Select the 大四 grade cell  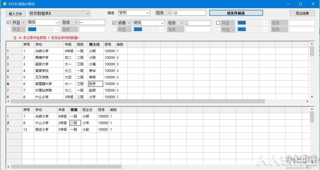click(x=70, y=77)
